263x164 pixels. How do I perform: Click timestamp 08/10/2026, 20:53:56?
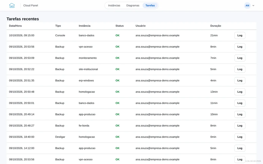pos(22,159)
